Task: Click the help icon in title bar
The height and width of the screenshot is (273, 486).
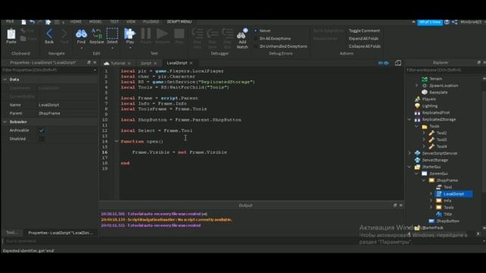Action: [447, 22]
